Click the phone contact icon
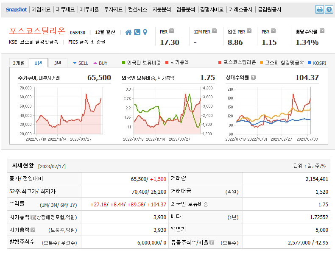Screen dimensions: 335x253 pyautogui.click(x=137, y=32)
